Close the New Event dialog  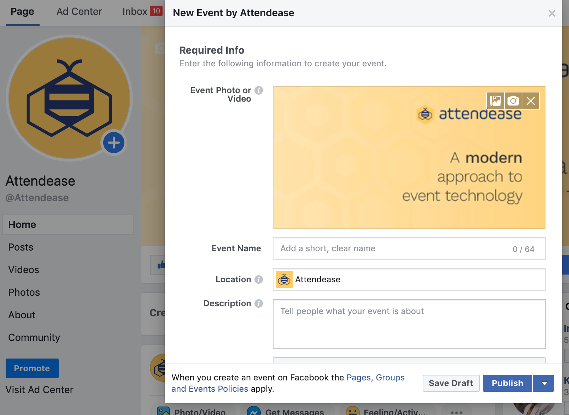[x=552, y=13]
